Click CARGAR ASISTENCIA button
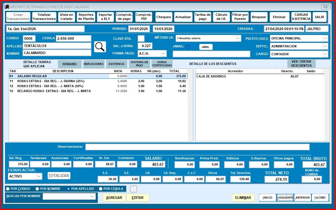Viewport: 336px width, 210px height. pyautogui.click(x=301, y=17)
